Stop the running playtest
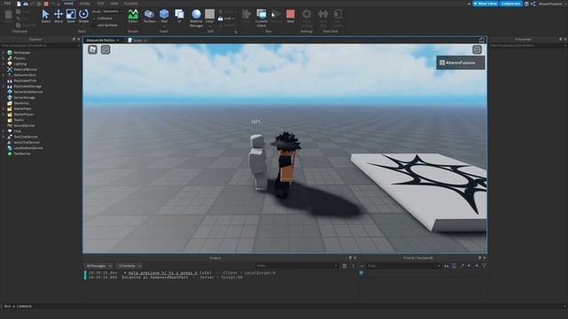 point(290,16)
